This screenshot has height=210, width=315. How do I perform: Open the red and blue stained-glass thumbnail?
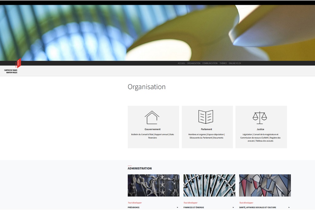click(265, 185)
